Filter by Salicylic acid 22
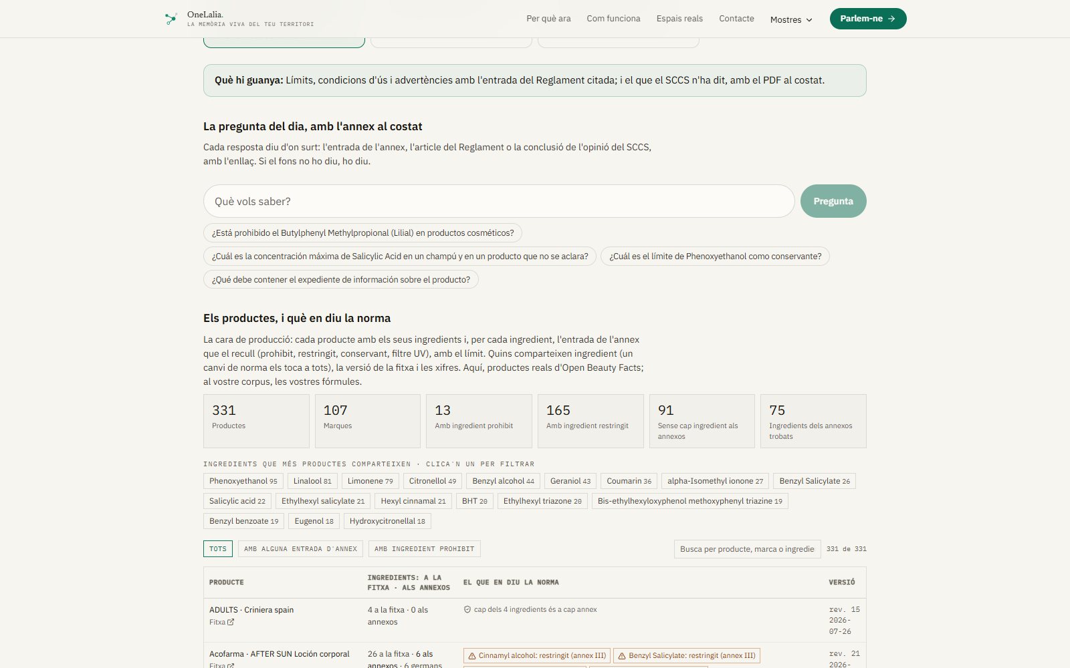This screenshot has width=1070, height=668. click(237, 501)
